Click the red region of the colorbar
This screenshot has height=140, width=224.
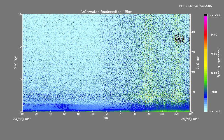(x=206, y=35)
